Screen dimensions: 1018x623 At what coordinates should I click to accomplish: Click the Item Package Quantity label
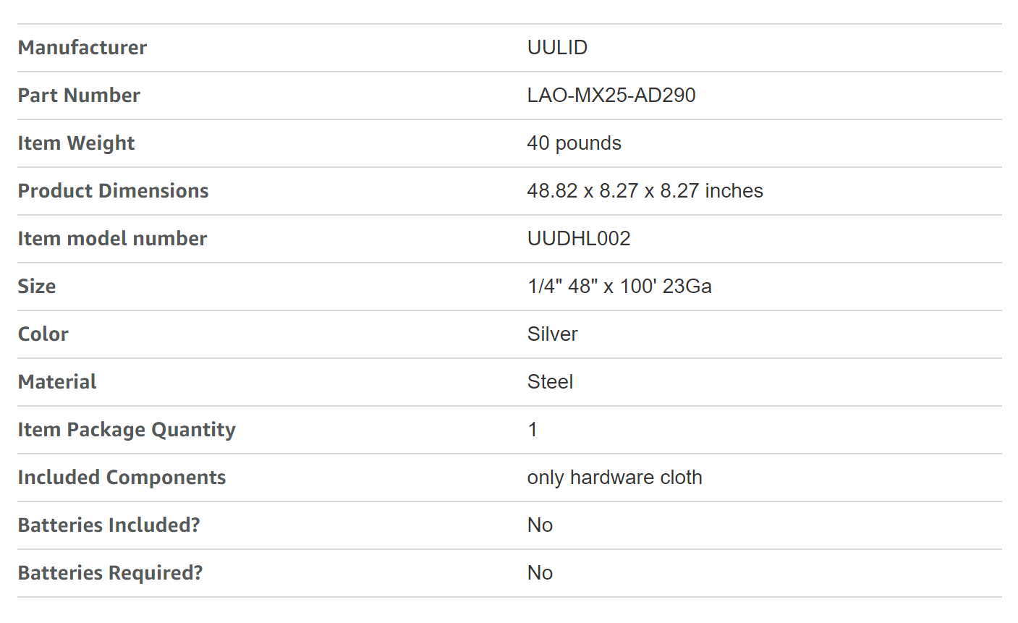point(127,430)
